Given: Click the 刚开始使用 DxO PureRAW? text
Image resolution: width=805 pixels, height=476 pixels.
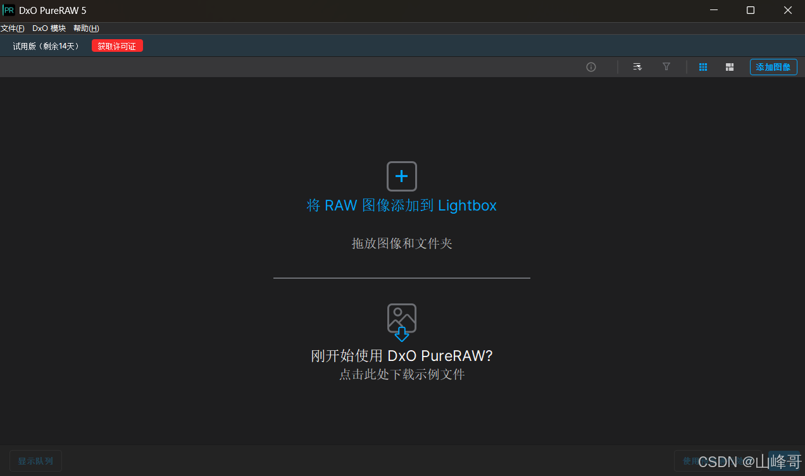Looking at the screenshot, I should coord(402,356).
